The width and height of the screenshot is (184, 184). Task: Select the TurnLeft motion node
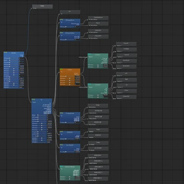point(126,44)
